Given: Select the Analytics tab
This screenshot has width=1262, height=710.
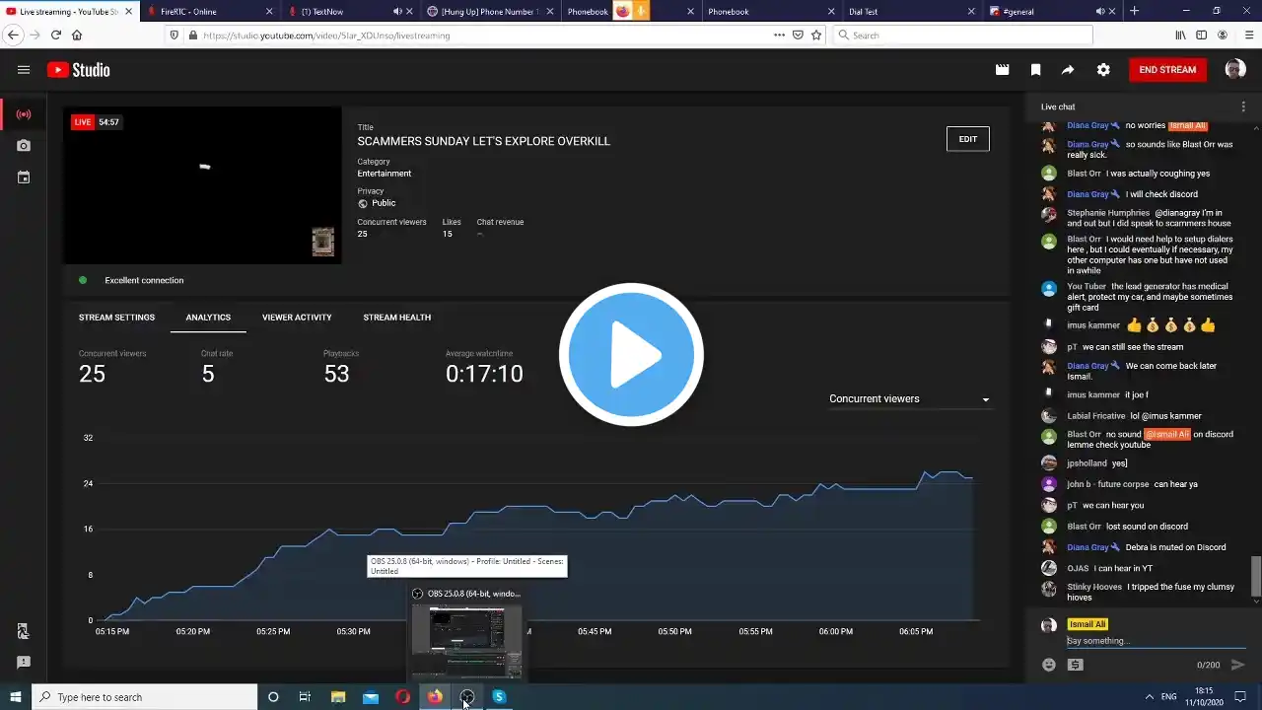Looking at the screenshot, I should coord(208,318).
